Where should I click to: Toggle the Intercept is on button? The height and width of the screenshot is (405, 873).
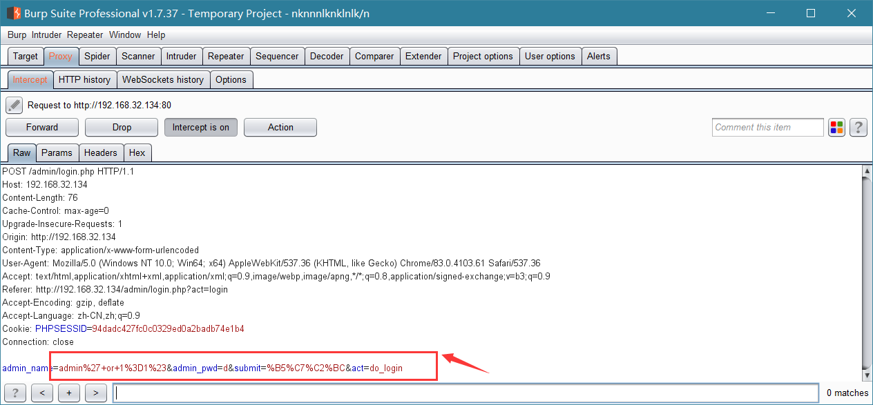coord(201,127)
